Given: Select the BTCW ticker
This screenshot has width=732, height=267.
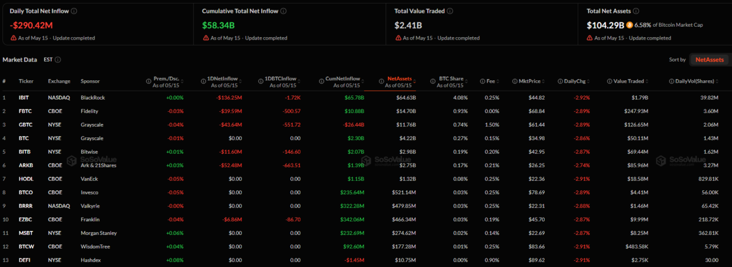Looking at the screenshot, I should (x=27, y=246).
